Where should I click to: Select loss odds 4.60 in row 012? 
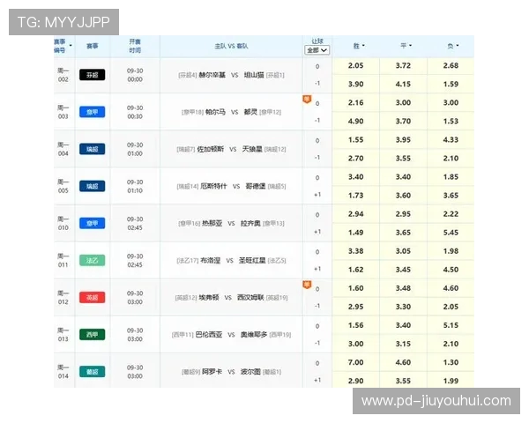click(x=451, y=288)
